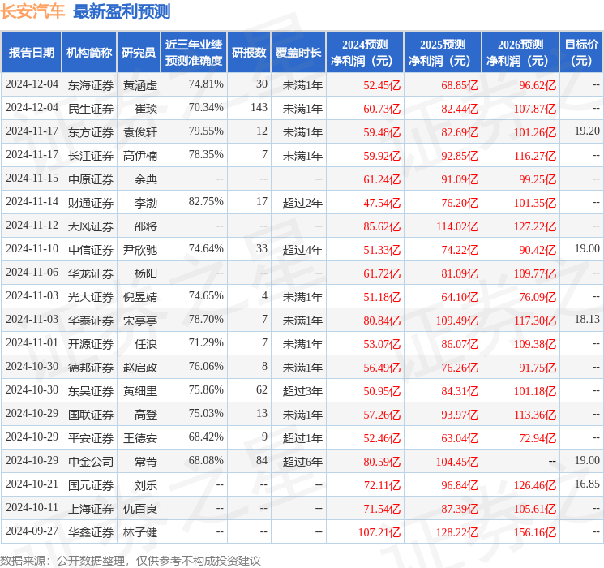Click the 覆盖时长 column header
Viewport: 604px width, 568px height.
click(x=298, y=53)
